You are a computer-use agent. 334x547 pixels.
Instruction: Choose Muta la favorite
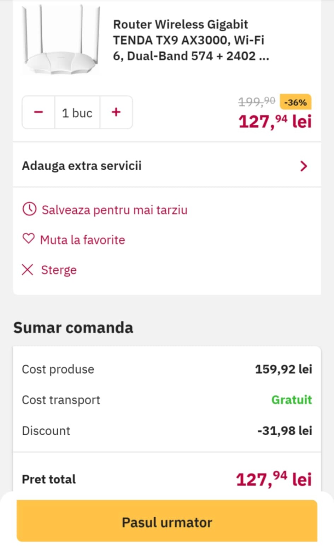(x=82, y=240)
